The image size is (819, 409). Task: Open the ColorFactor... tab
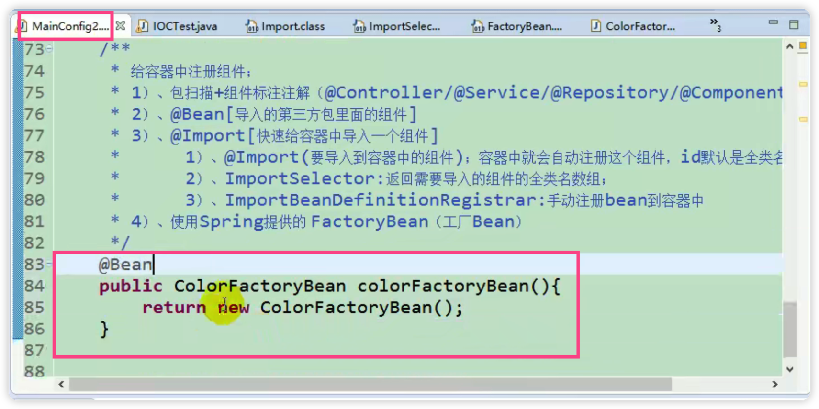[640, 26]
